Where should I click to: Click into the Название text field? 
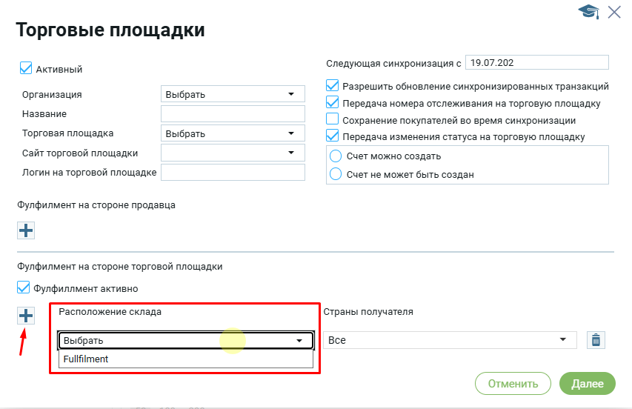click(x=233, y=114)
